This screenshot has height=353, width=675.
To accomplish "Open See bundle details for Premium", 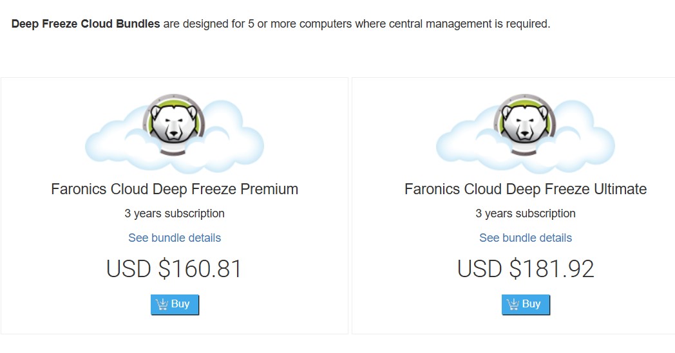I will coord(175,238).
